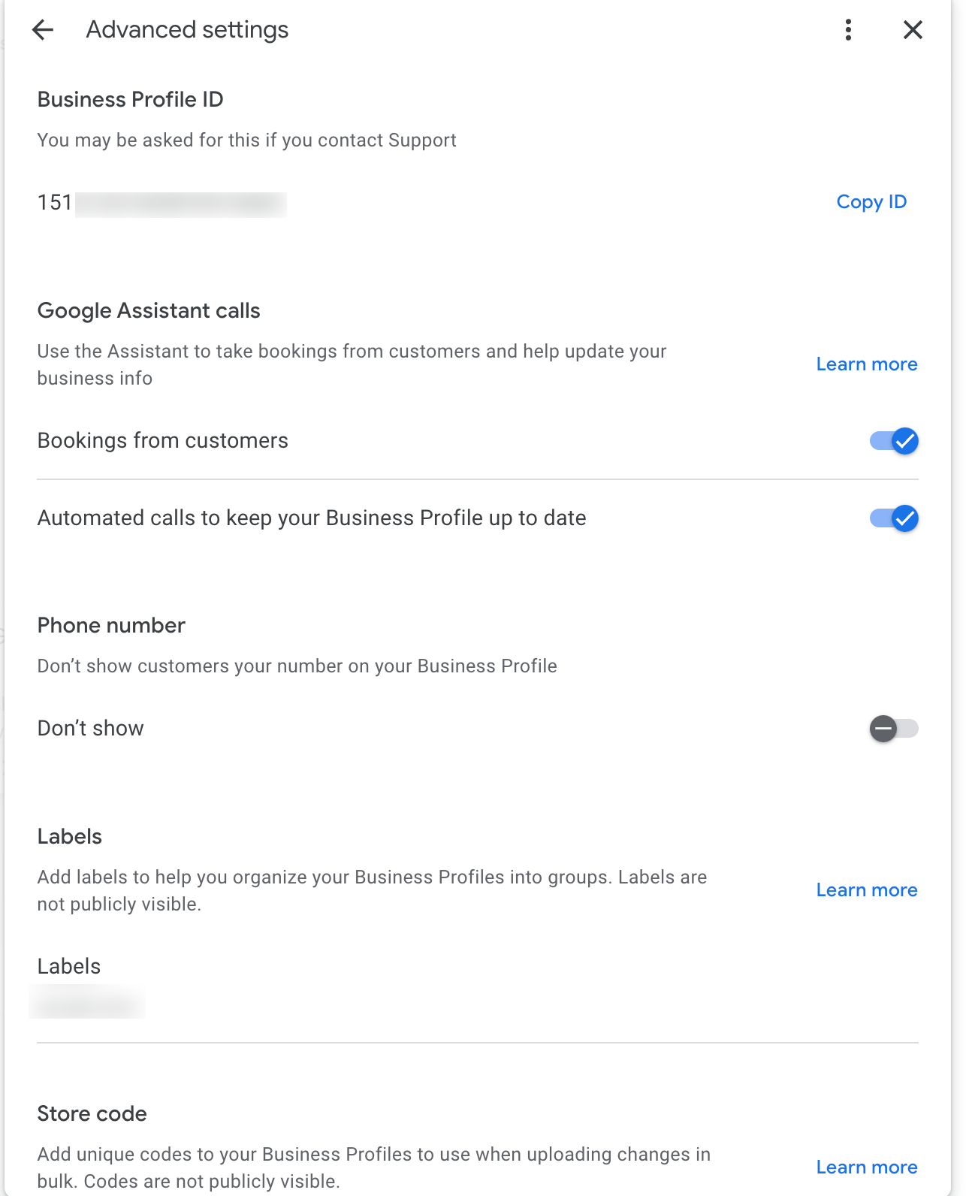
Task: Go back using the left arrow
Action: (x=43, y=30)
